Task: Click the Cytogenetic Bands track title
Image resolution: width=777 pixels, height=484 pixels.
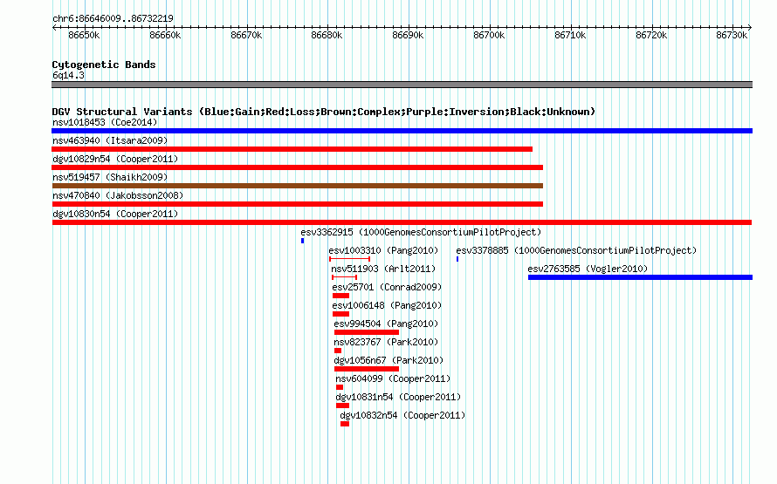Action: (104, 65)
